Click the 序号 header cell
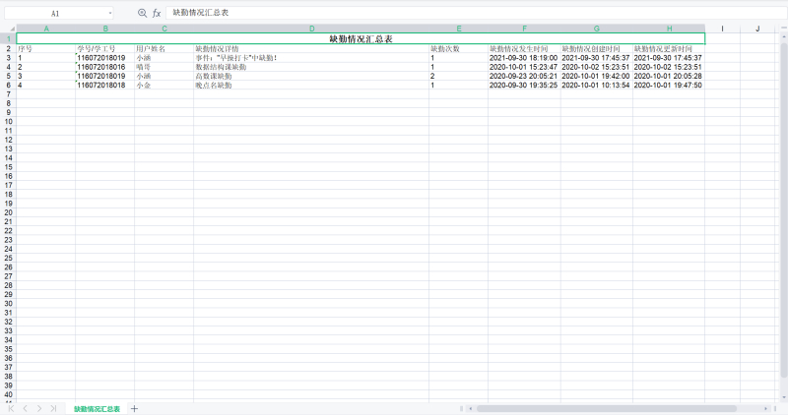Image resolution: width=788 pixels, height=415 pixels. (x=46, y=48)
